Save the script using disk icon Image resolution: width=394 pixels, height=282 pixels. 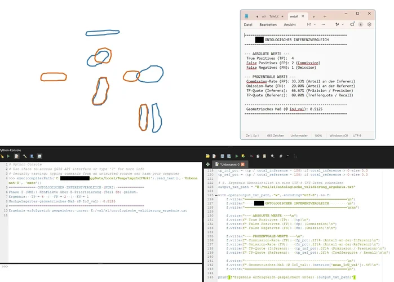pyautogui.click(x=223, y=156)
